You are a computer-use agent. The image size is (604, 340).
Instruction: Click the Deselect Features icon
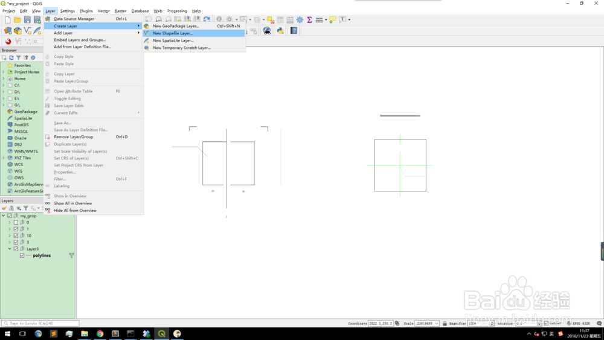click(x=271, y=20)
